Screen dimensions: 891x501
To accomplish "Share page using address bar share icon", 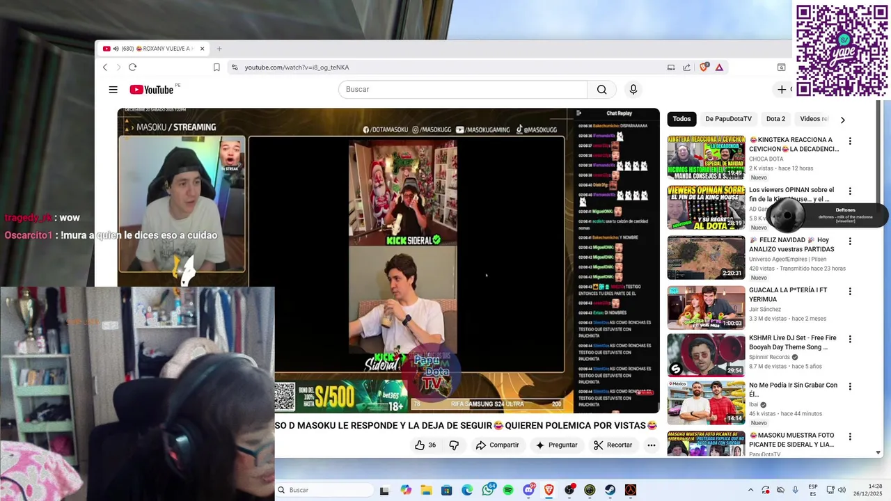I will point(686,67).
